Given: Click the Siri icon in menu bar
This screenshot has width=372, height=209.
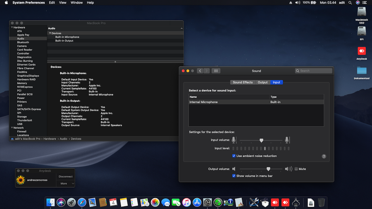Looking at the screenshot, I should click(358, 3).
